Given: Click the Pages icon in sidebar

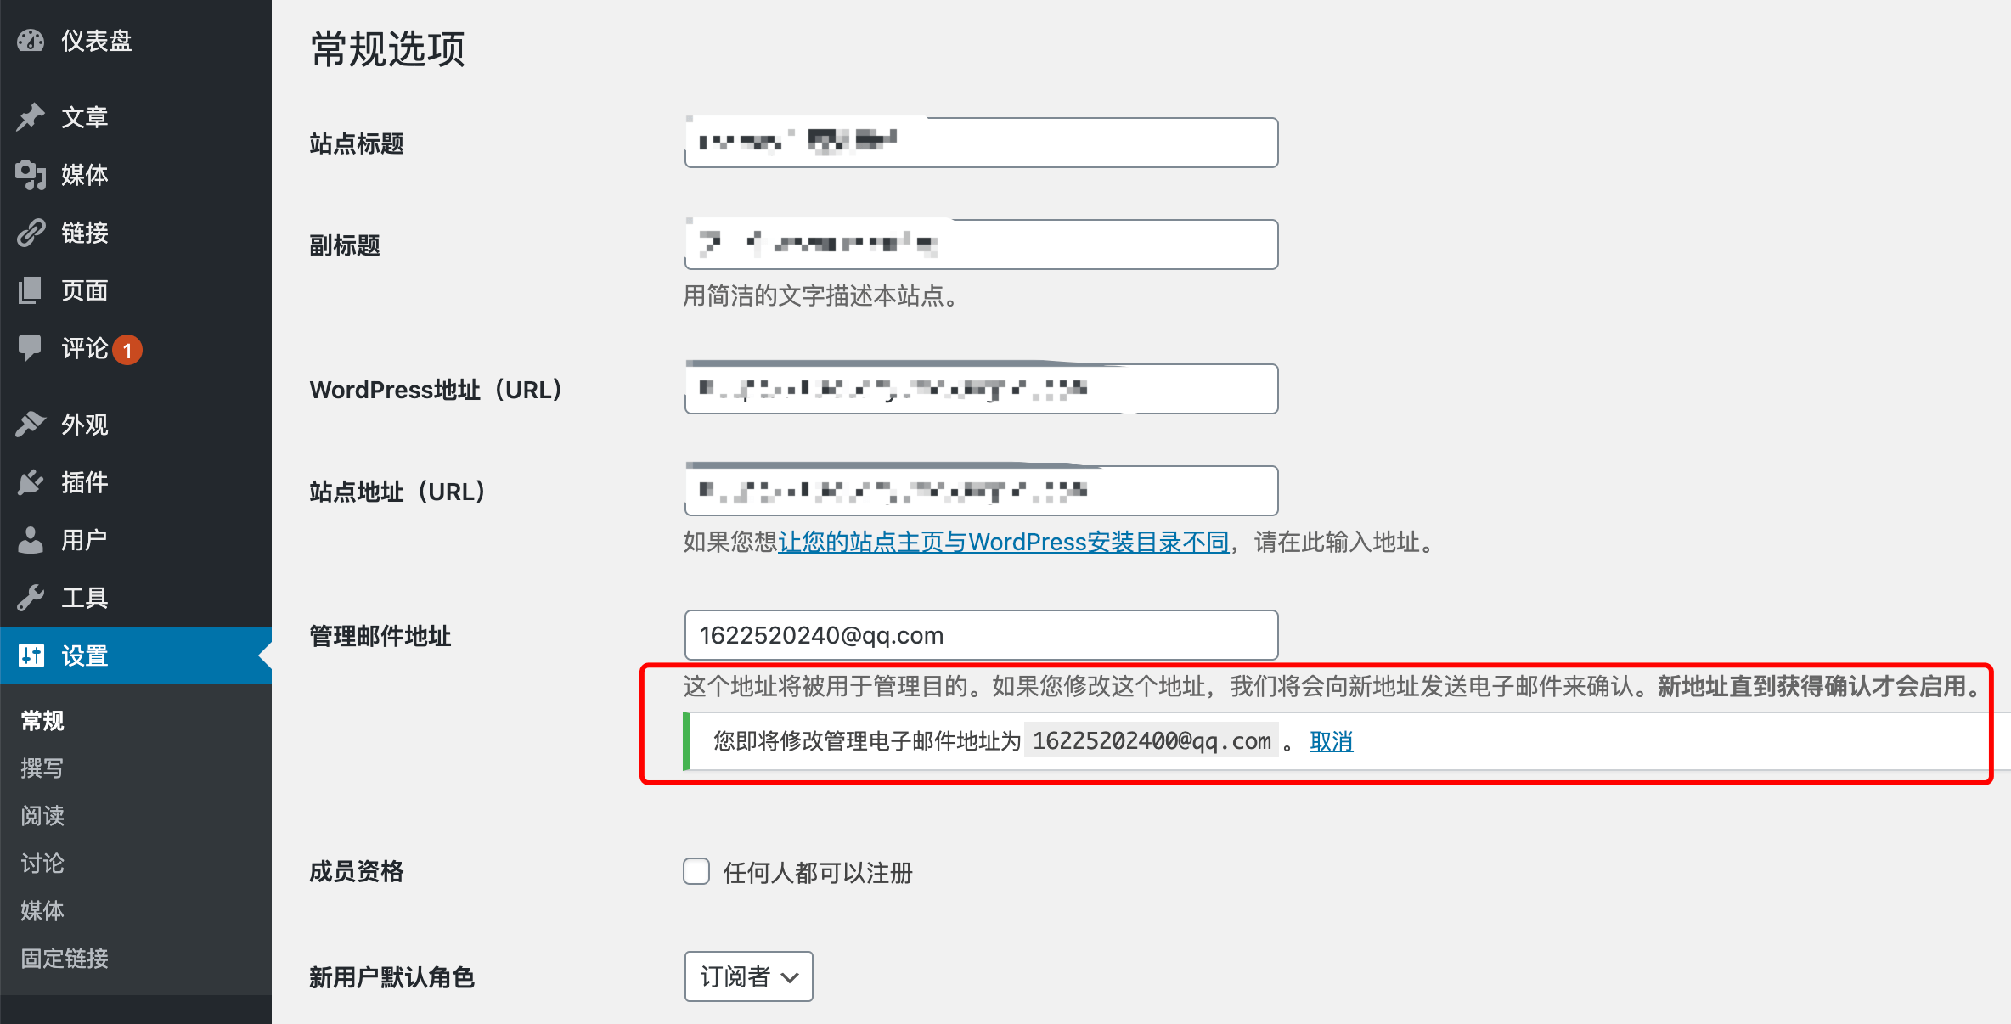Looking at the screenshot, I should click(31, 290).
